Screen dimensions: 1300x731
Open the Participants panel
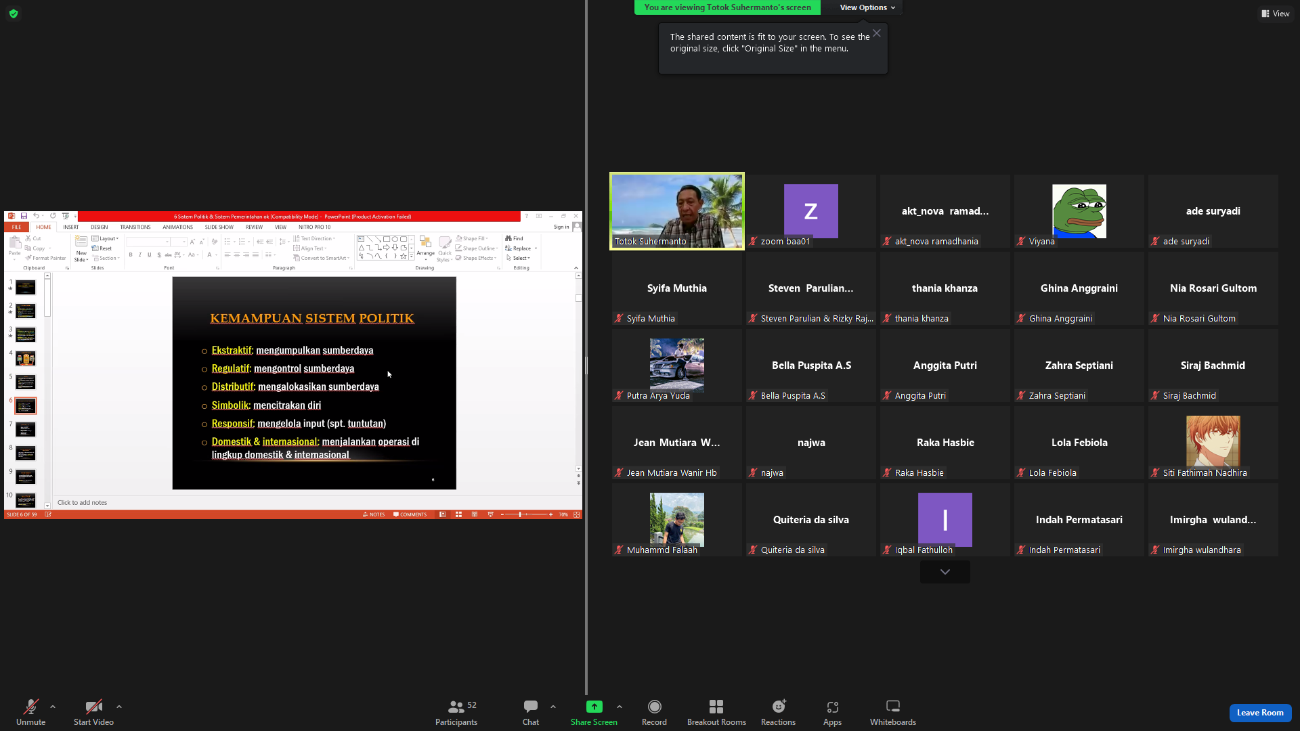(x=456, y=712)
